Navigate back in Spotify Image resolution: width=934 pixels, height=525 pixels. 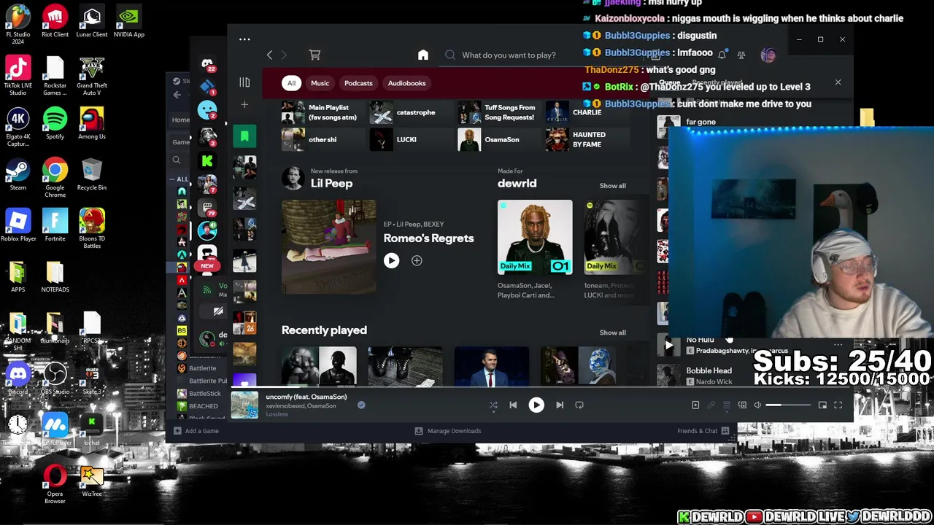coord(269,55)
